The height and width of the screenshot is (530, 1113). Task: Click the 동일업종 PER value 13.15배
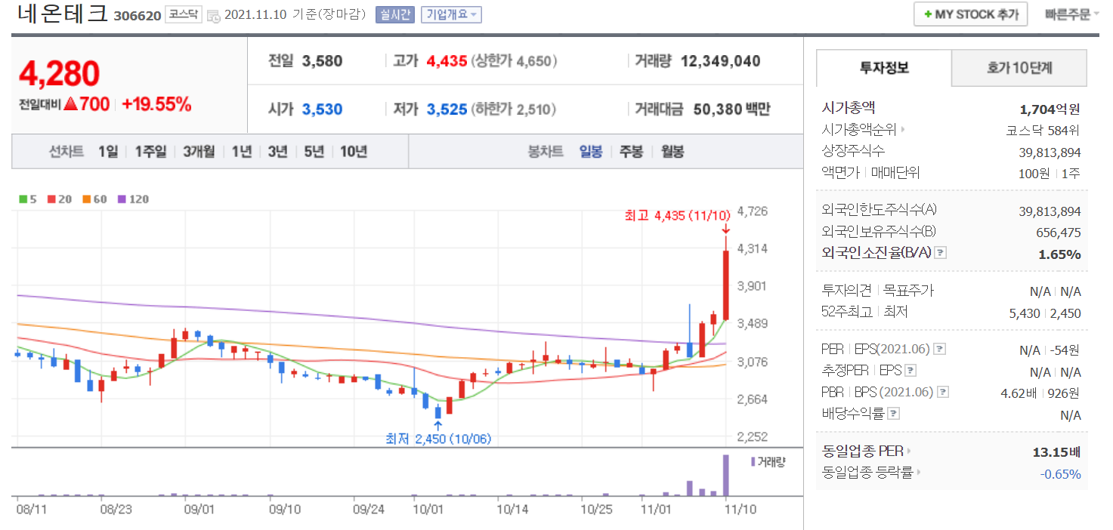coord(1056,451)
